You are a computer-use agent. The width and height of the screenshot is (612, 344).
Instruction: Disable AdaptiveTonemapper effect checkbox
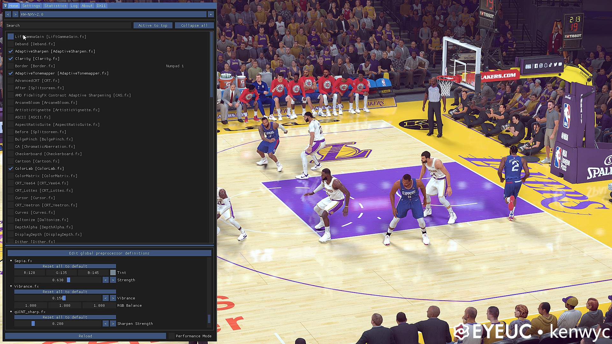click(x=11, y=73)
